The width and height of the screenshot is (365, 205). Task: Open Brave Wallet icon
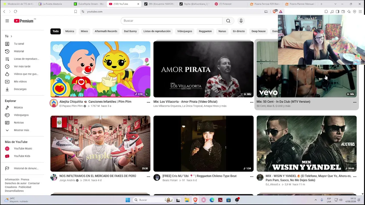click(343, 12)
